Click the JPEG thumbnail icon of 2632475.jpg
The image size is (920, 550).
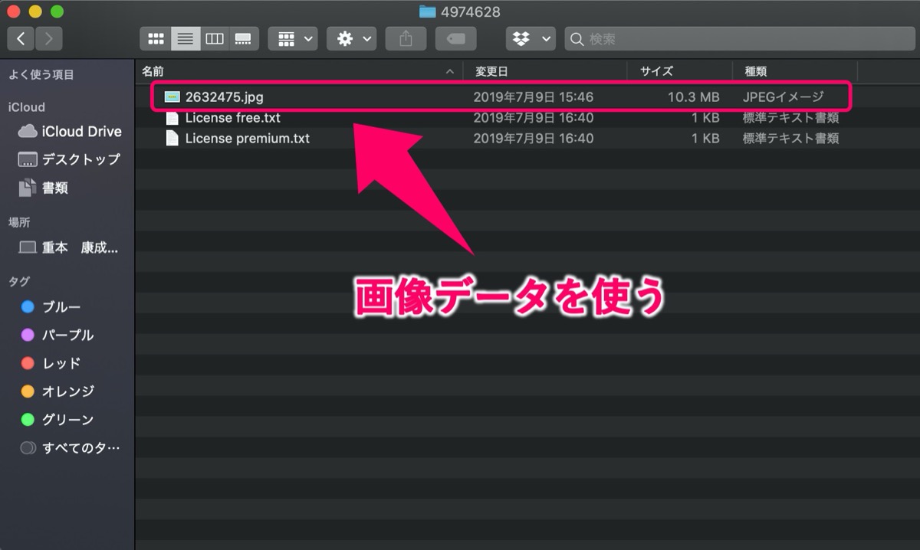click(172, 97)
